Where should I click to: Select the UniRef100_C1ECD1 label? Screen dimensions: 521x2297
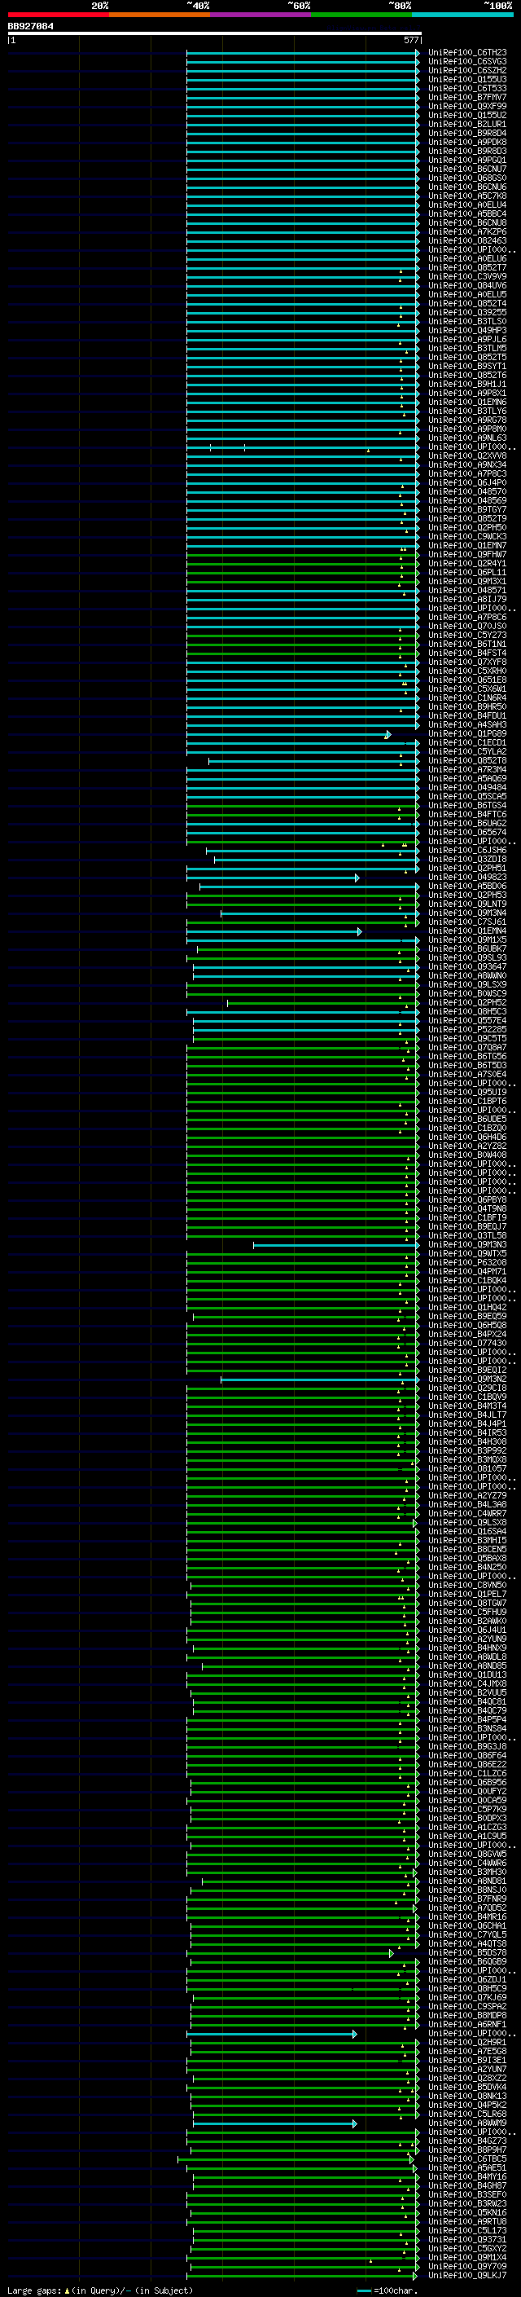pyautogui.click(x=466, y=743)
